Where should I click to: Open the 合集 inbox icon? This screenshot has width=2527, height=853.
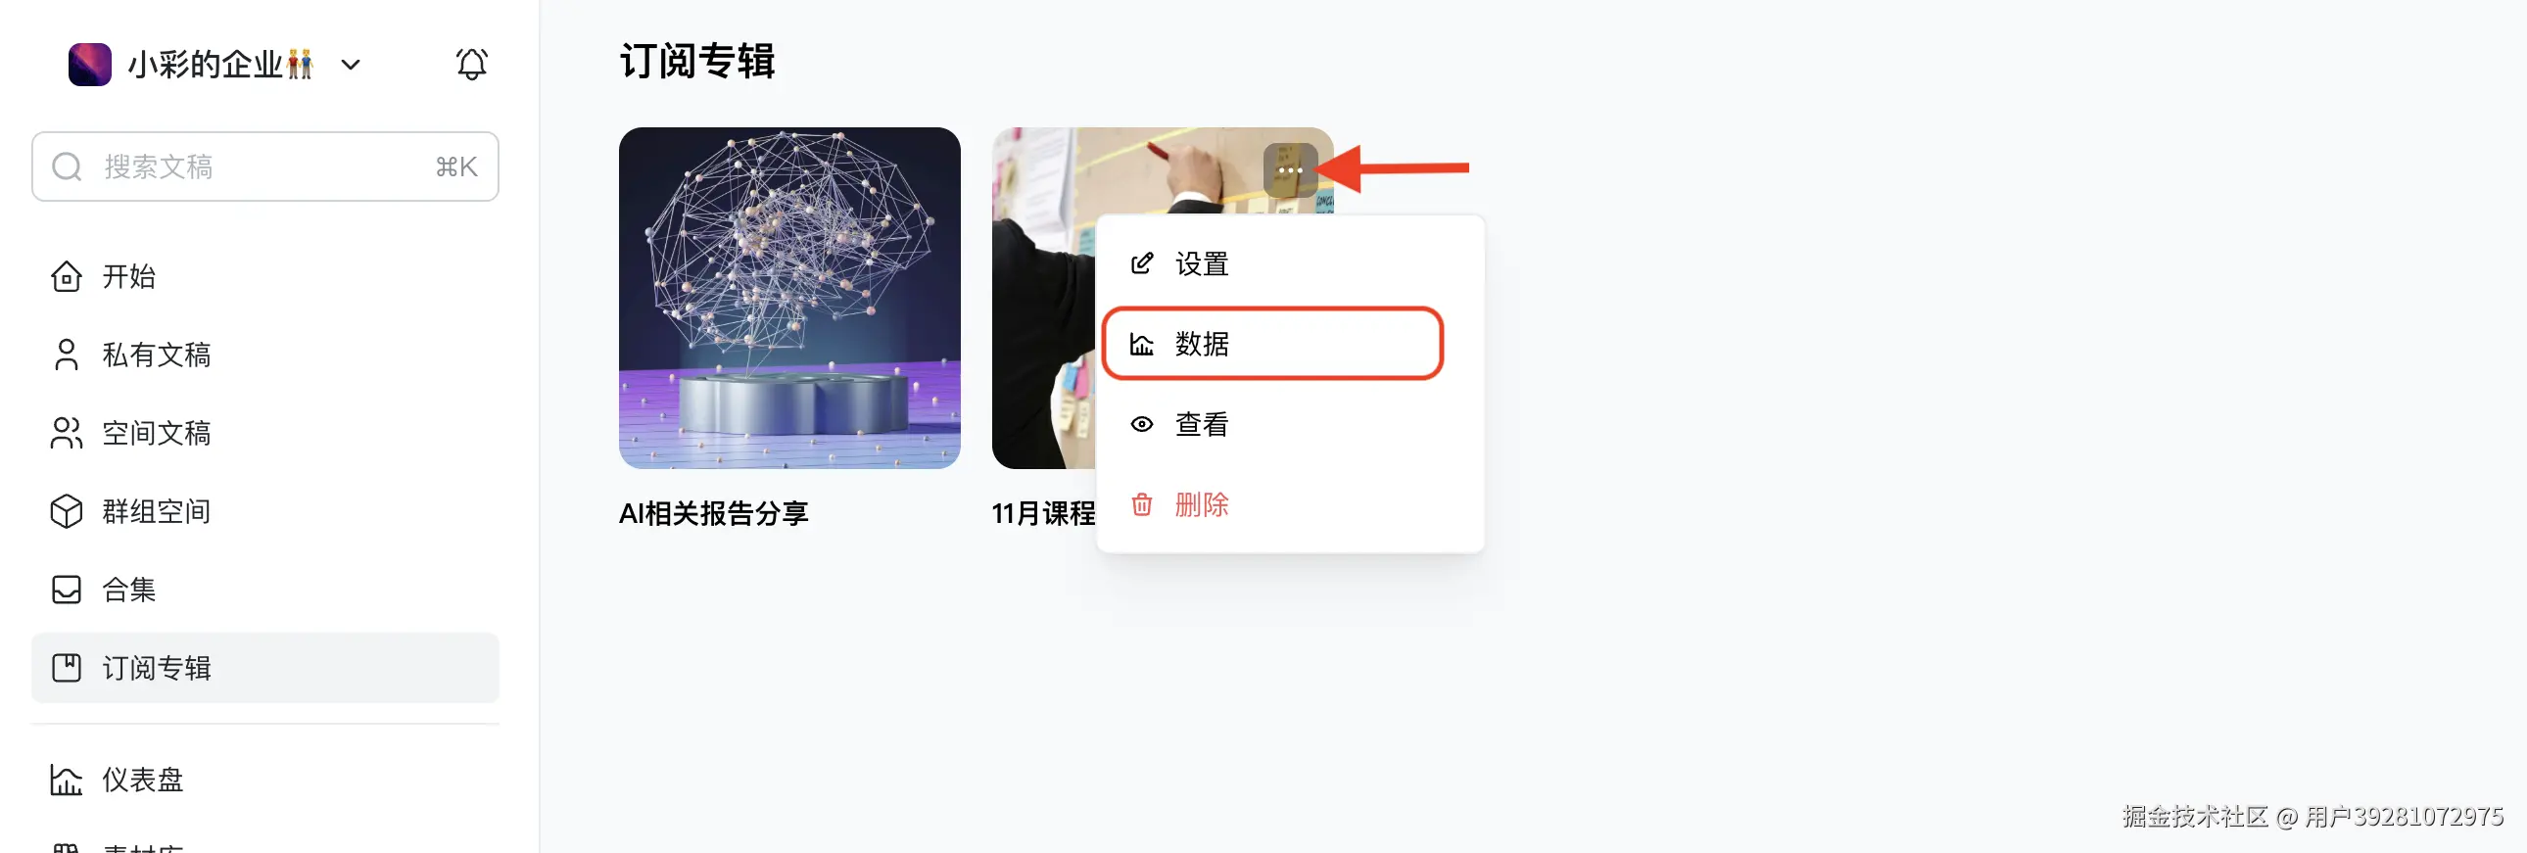(x=67, y=591)
